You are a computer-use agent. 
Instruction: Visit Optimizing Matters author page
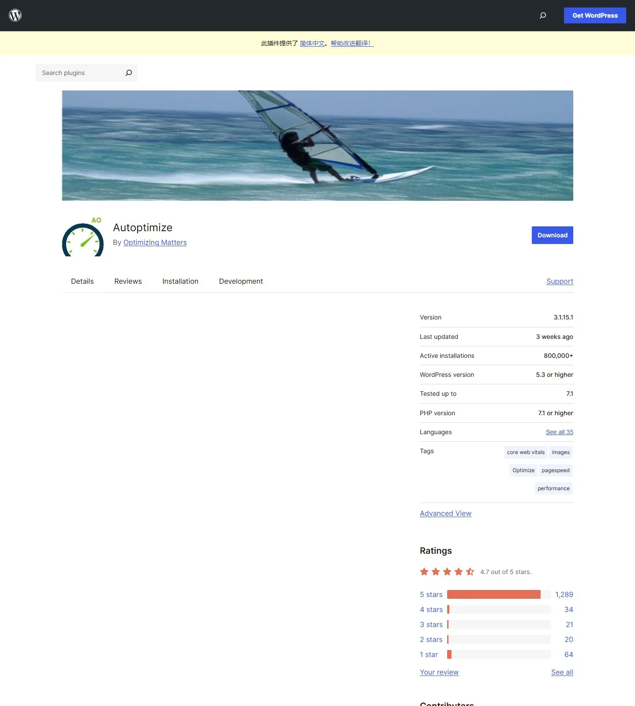(x=155, y=243)
